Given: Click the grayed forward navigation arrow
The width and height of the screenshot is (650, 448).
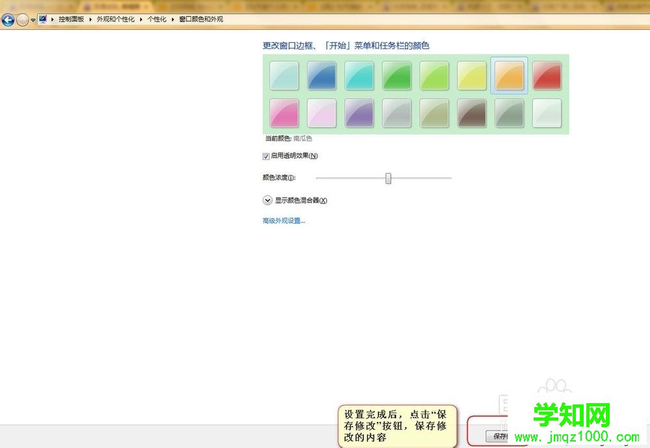Looking at the screenshot, I should (21, 20).
